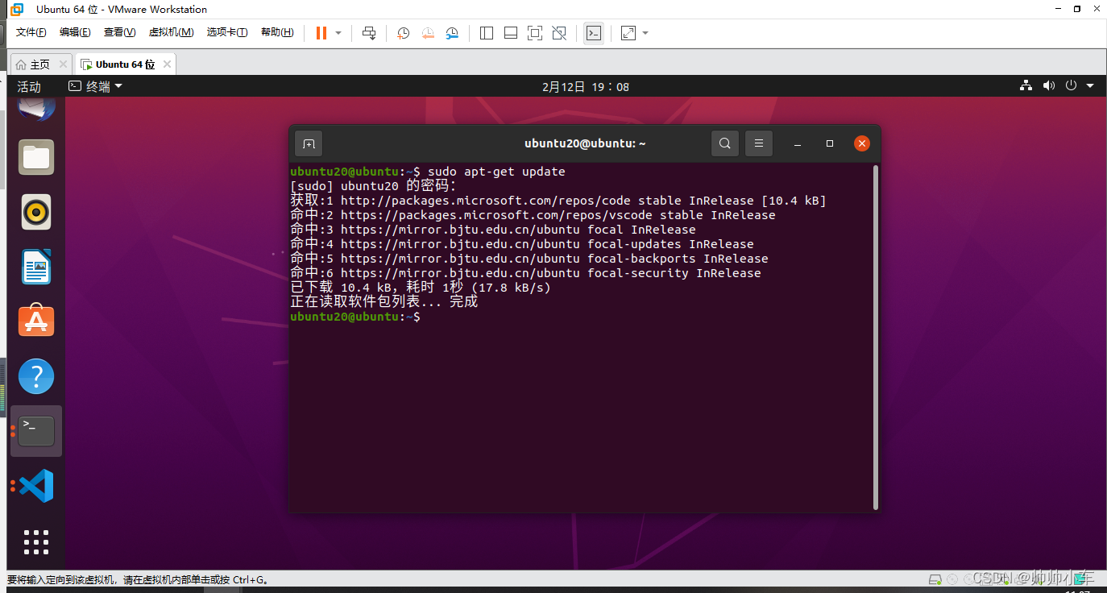Pause the virtual machine with the orange pause icon
1107x593 pixels.
(321, 33)
